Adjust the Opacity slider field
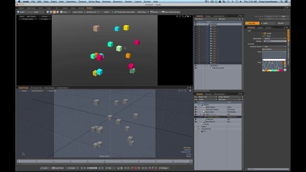This screenshot has height=172, width=306. (274, 41)
